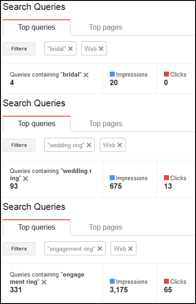
Task: Open Filters button in the bridal section
Action: click(19, 49)
